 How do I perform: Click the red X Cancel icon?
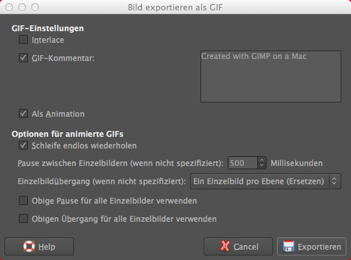225,246
